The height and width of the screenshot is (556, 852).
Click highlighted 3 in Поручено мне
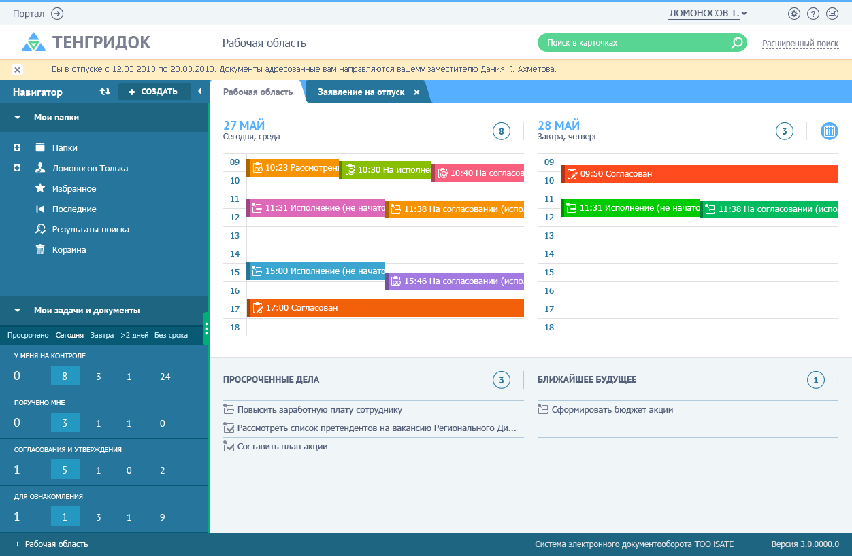pyautogui.click(x=65, y=423)
